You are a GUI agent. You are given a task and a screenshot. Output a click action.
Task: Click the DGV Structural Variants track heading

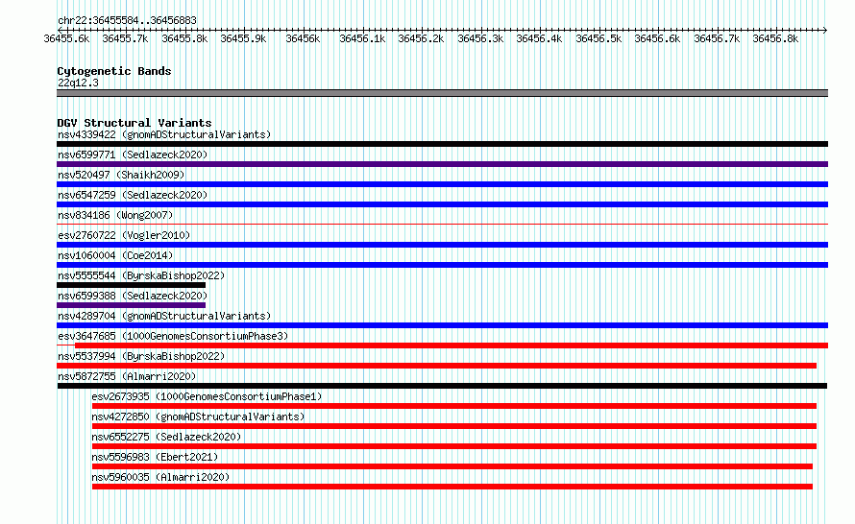pyautogui.click(x=134, y=123)
